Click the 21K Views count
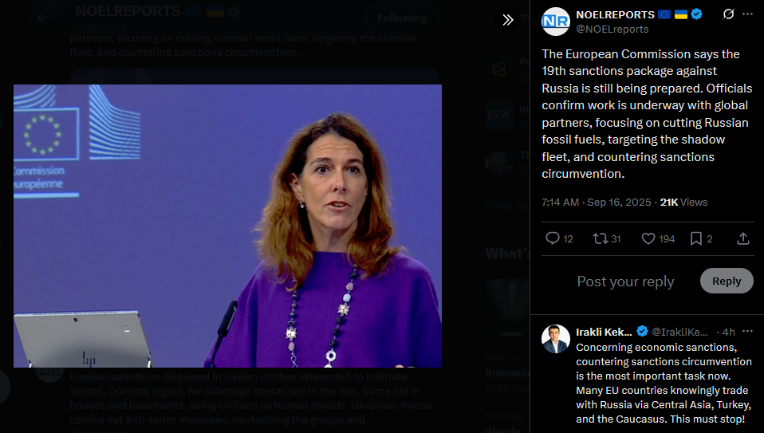764x433 pixels. [683, 202]
